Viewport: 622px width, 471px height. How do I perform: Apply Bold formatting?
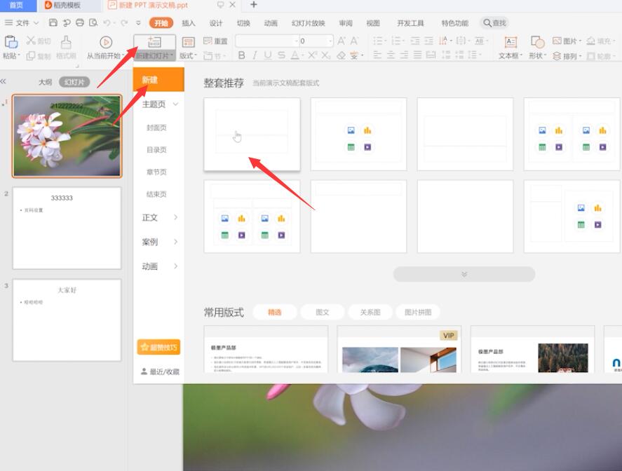(x=241, y=55)
